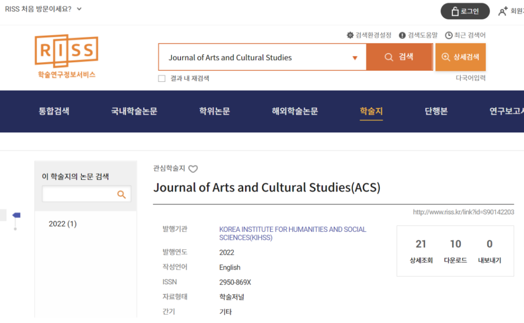
Task: Click the ISSN value 2950-869X
Action: (235, 282)
